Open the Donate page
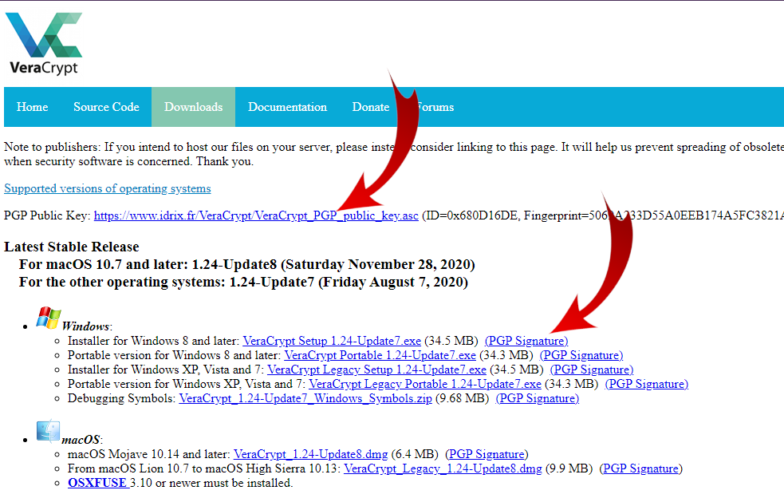Viewport: 784px width, 502px height. point(371,107)
